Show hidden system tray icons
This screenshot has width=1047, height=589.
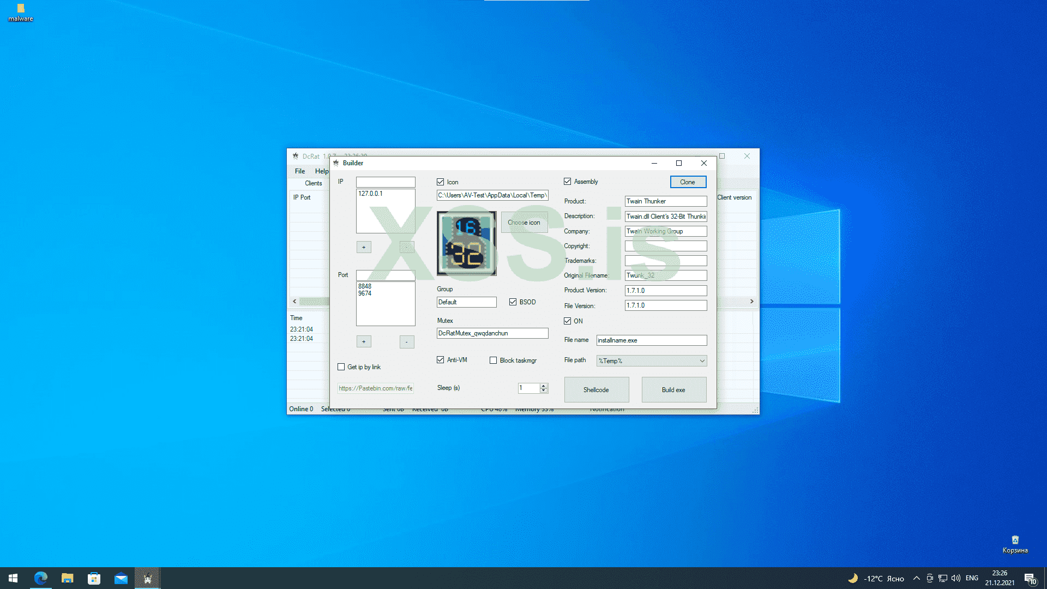coord(917,578)
